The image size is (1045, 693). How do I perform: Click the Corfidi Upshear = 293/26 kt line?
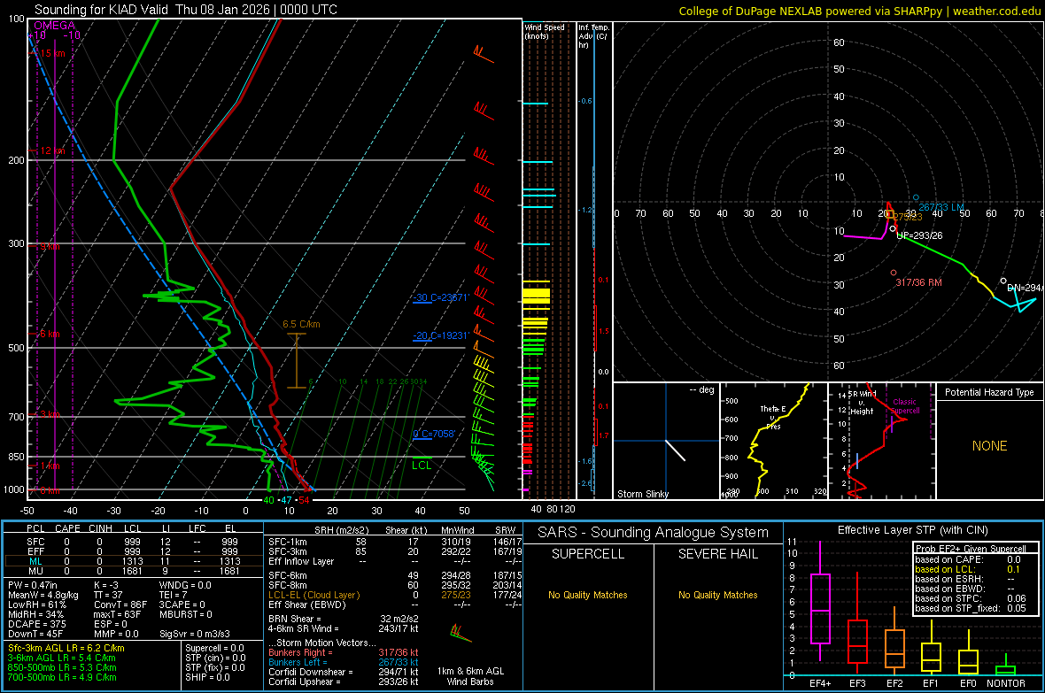(344, 681)
